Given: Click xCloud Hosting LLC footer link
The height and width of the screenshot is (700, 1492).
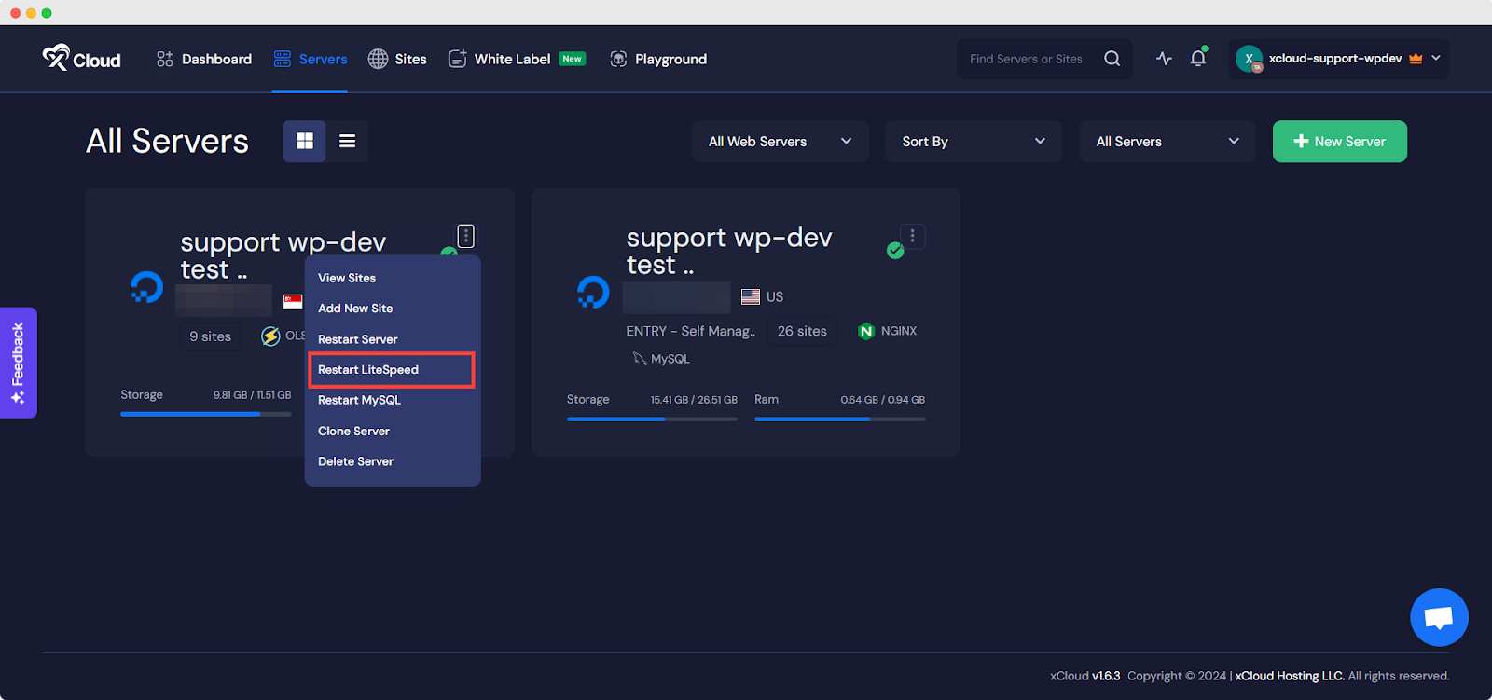Looking at the screenshot, I should [x=1290, y=676].
